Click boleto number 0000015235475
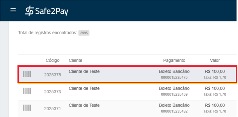 (x=174, y=78)
